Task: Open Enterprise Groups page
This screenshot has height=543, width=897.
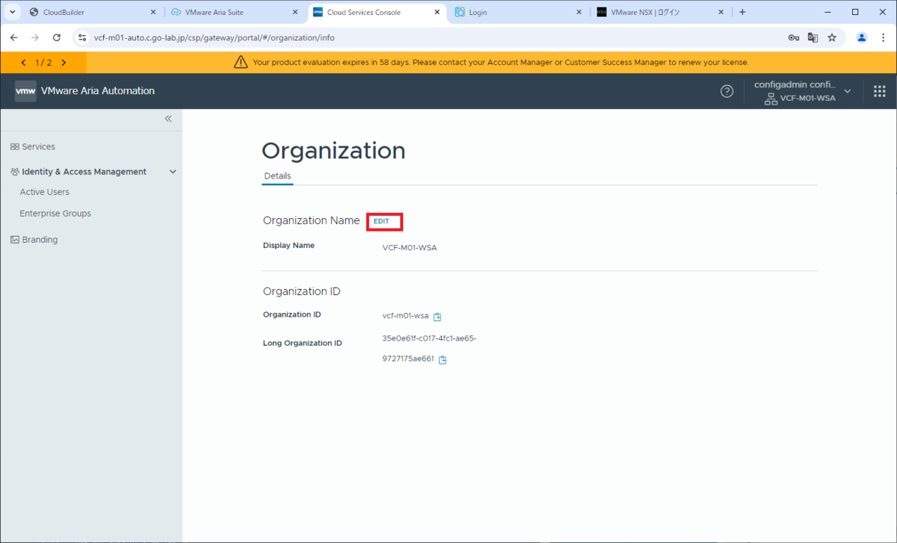Action: [x=55, y=213]
